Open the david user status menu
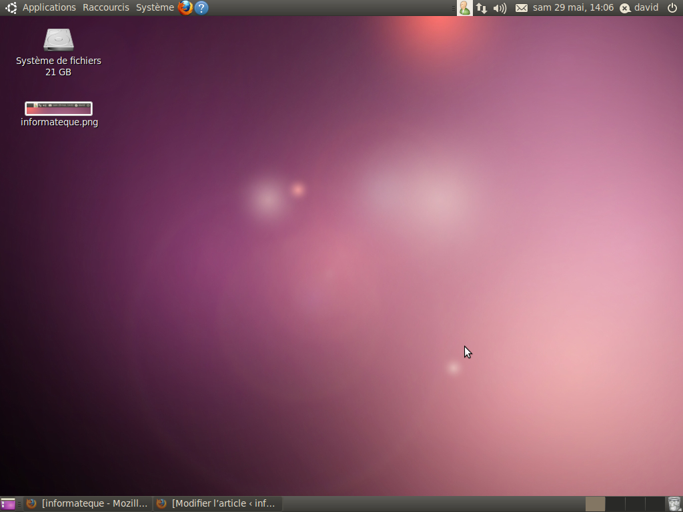Screen dimensions: 683x512 [640, 8]
